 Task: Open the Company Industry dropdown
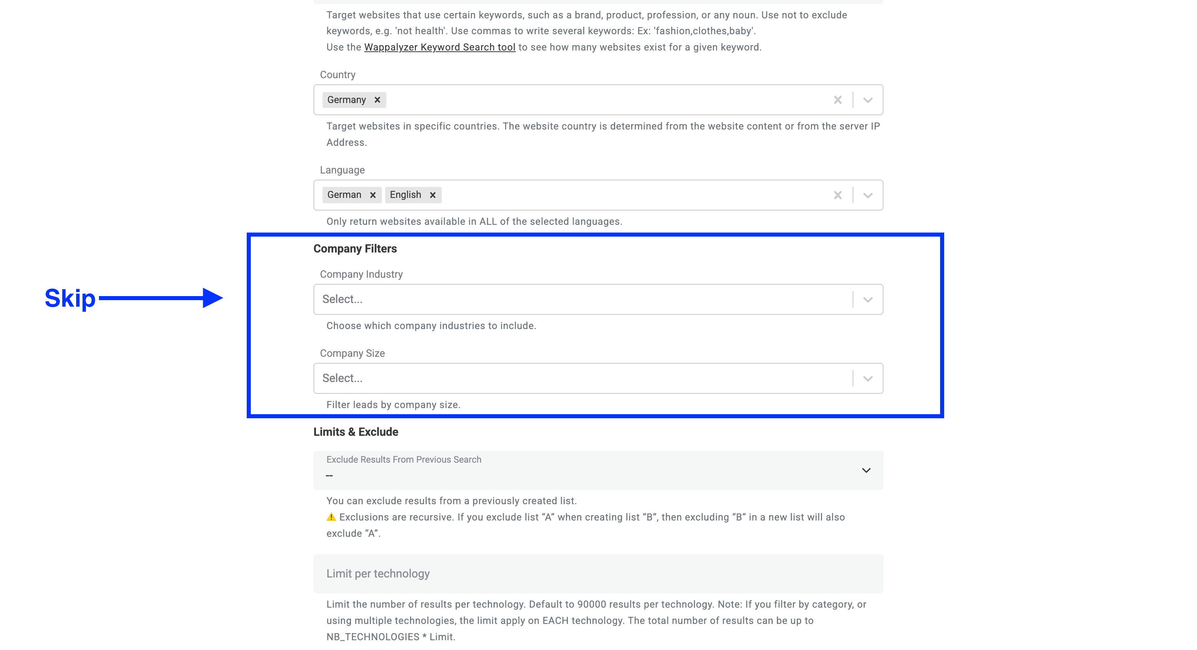tap(558, 299)
